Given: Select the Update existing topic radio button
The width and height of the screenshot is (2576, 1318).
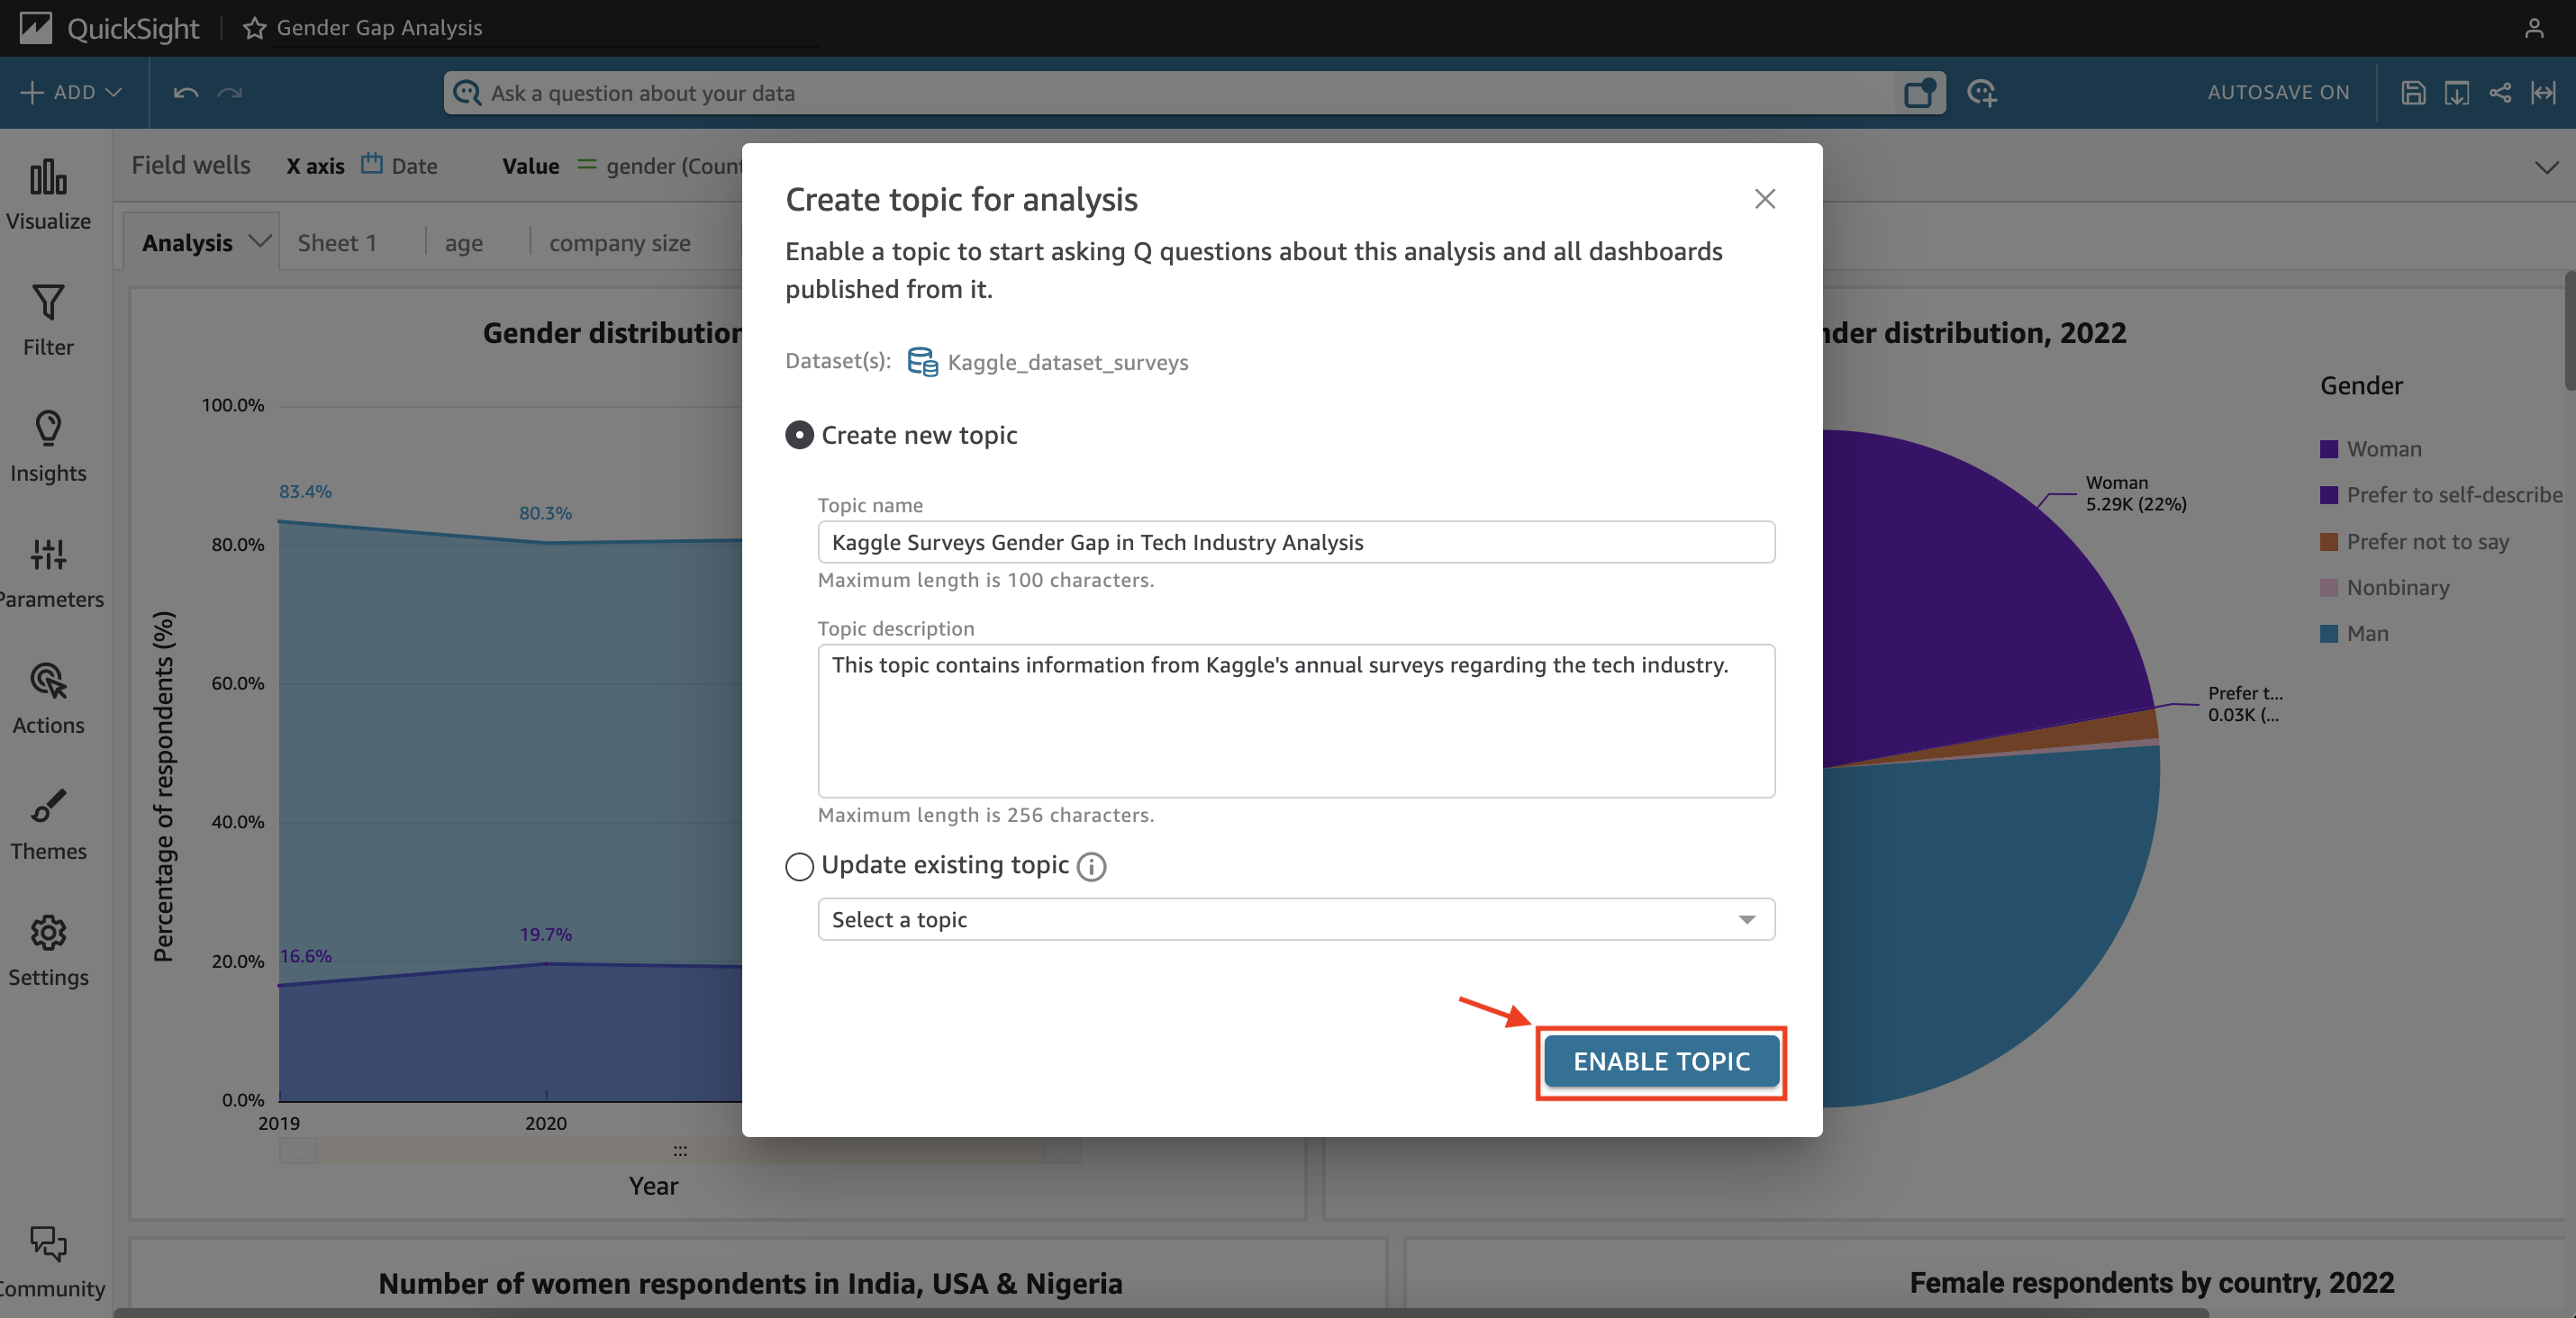Looking at the screenshot, I should [x=799, y=866].
